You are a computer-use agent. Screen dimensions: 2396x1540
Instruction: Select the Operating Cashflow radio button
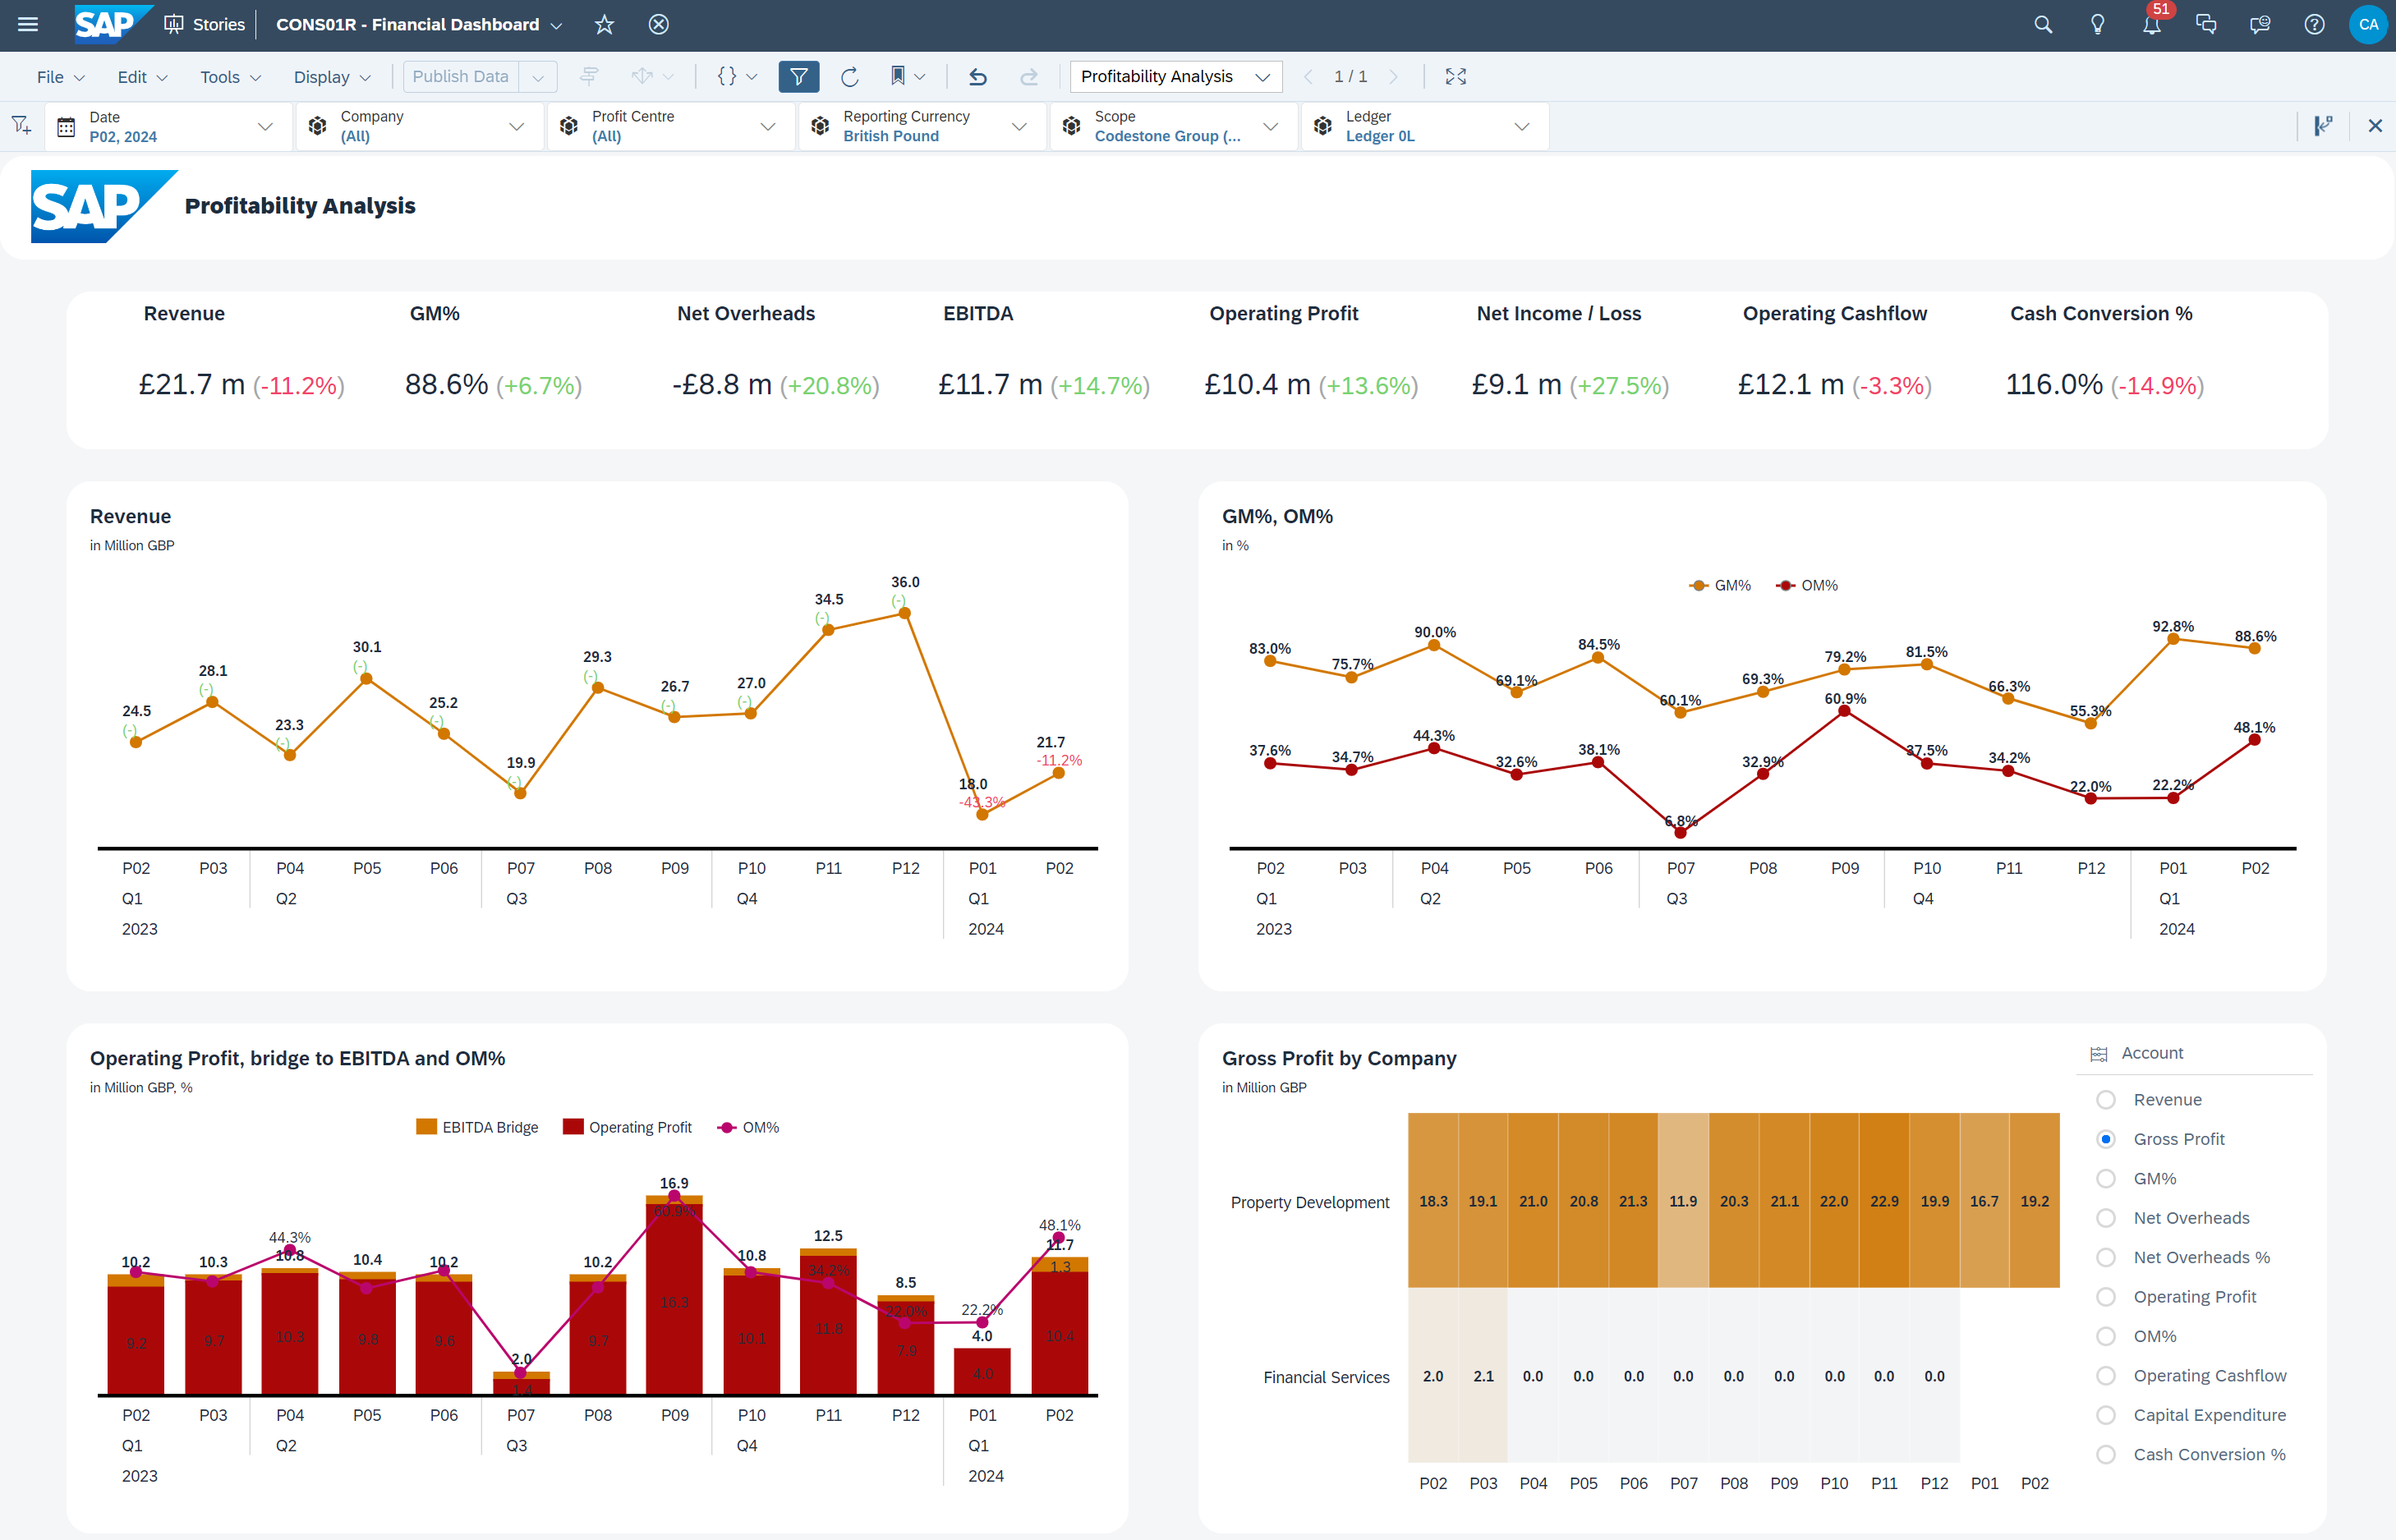click(2106, 1376)
